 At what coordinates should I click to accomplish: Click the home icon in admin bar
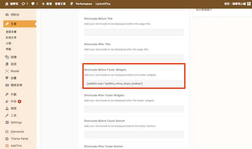(7, 4)
